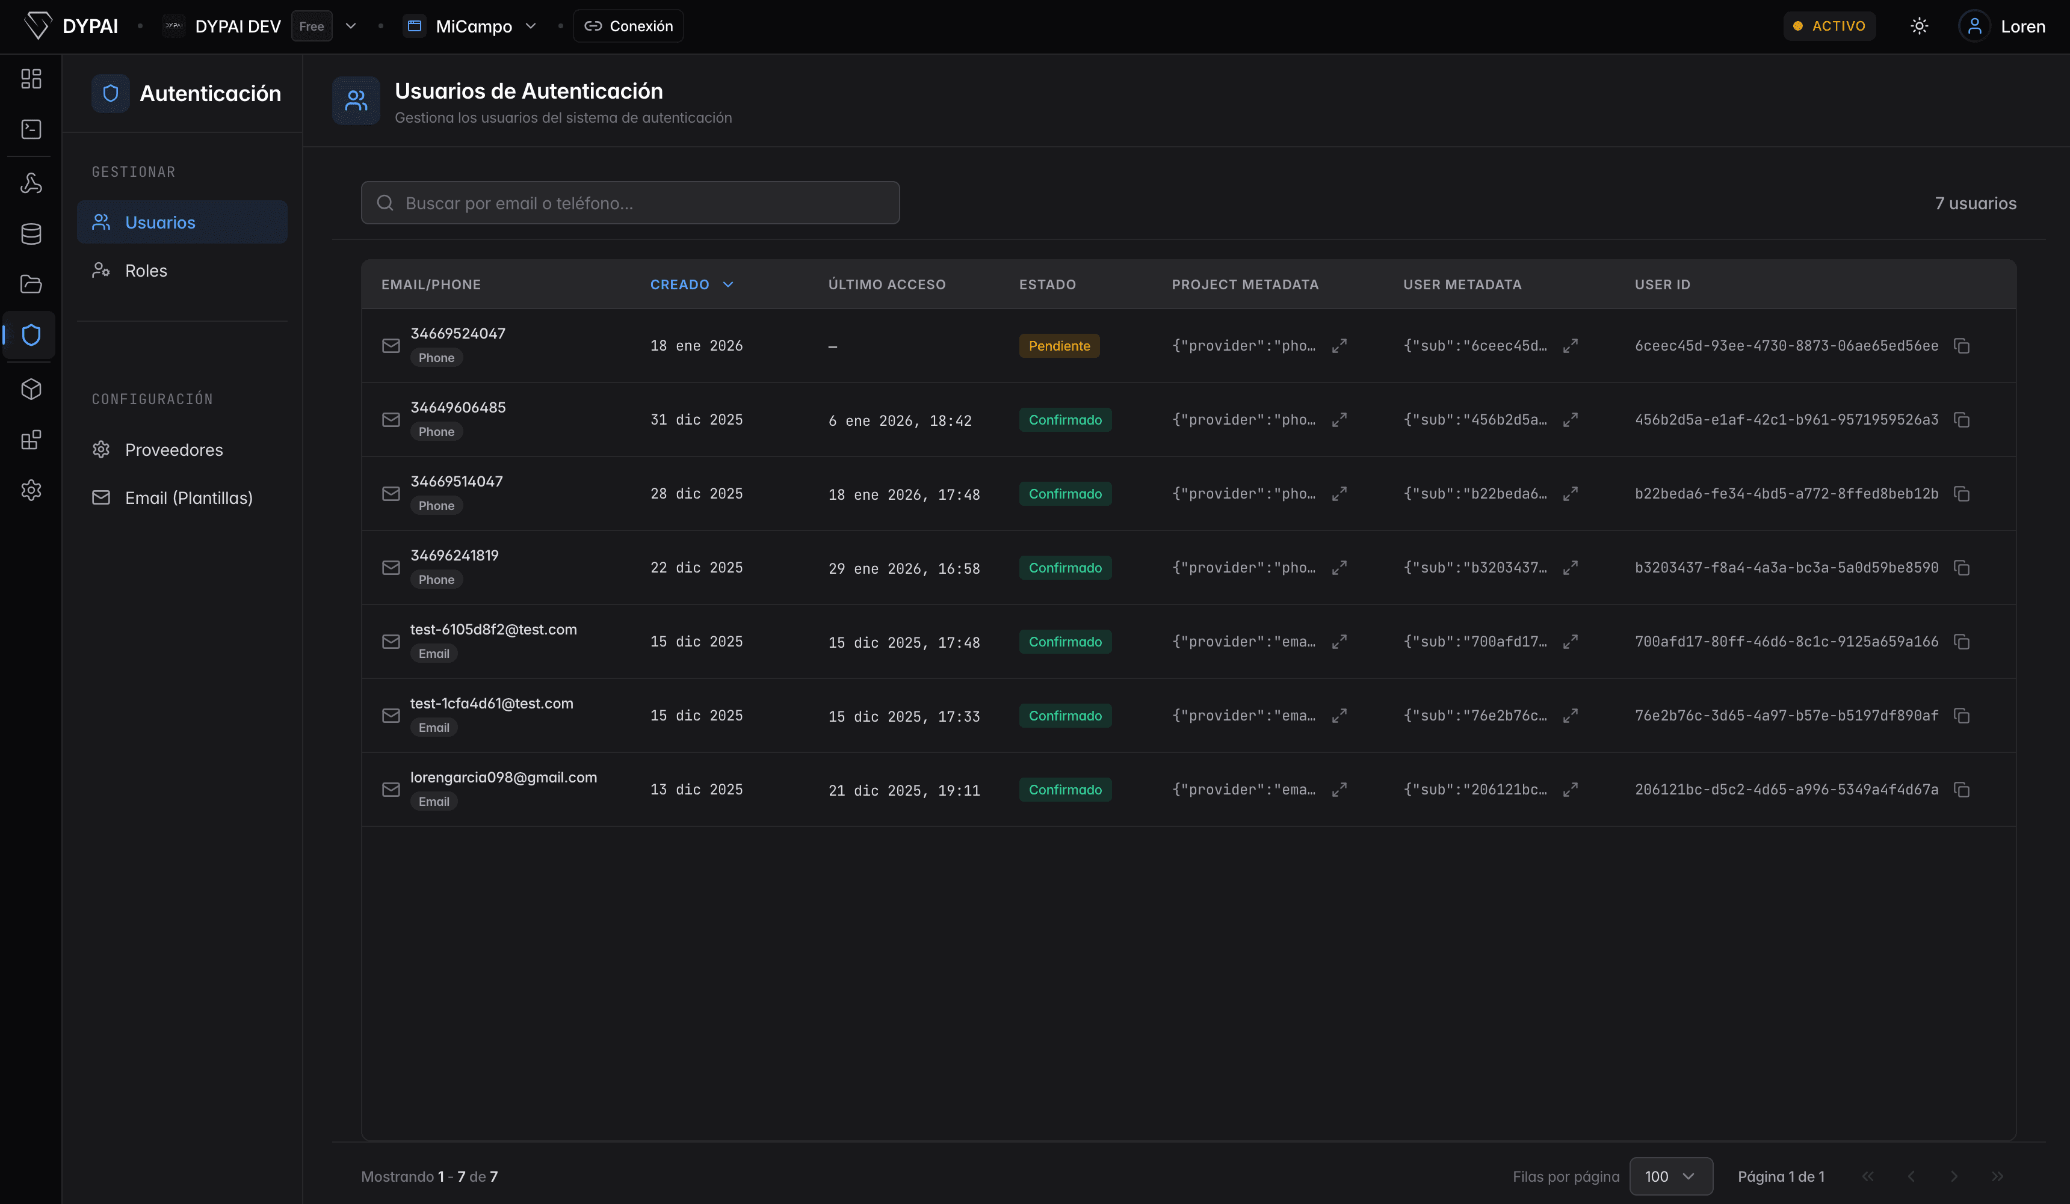Copy user ID of 34649606485
The image size is (2070, 1204).
1962,419
